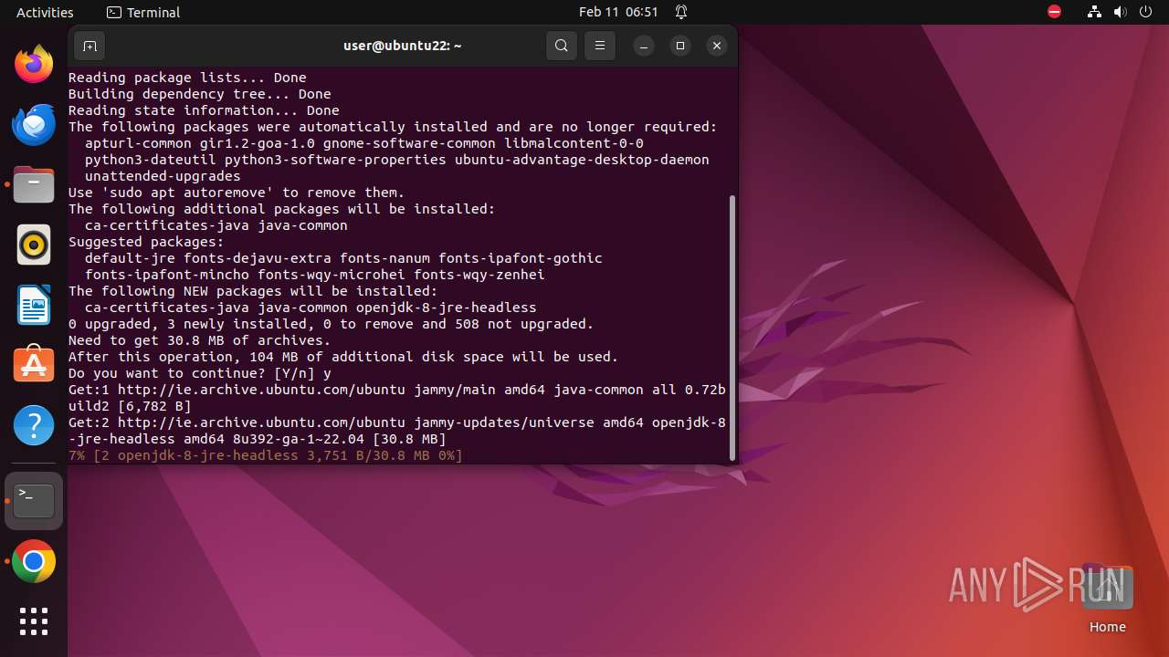1169x657 pixels.
Task: Open the terminal search
Action: click(562, 46)
